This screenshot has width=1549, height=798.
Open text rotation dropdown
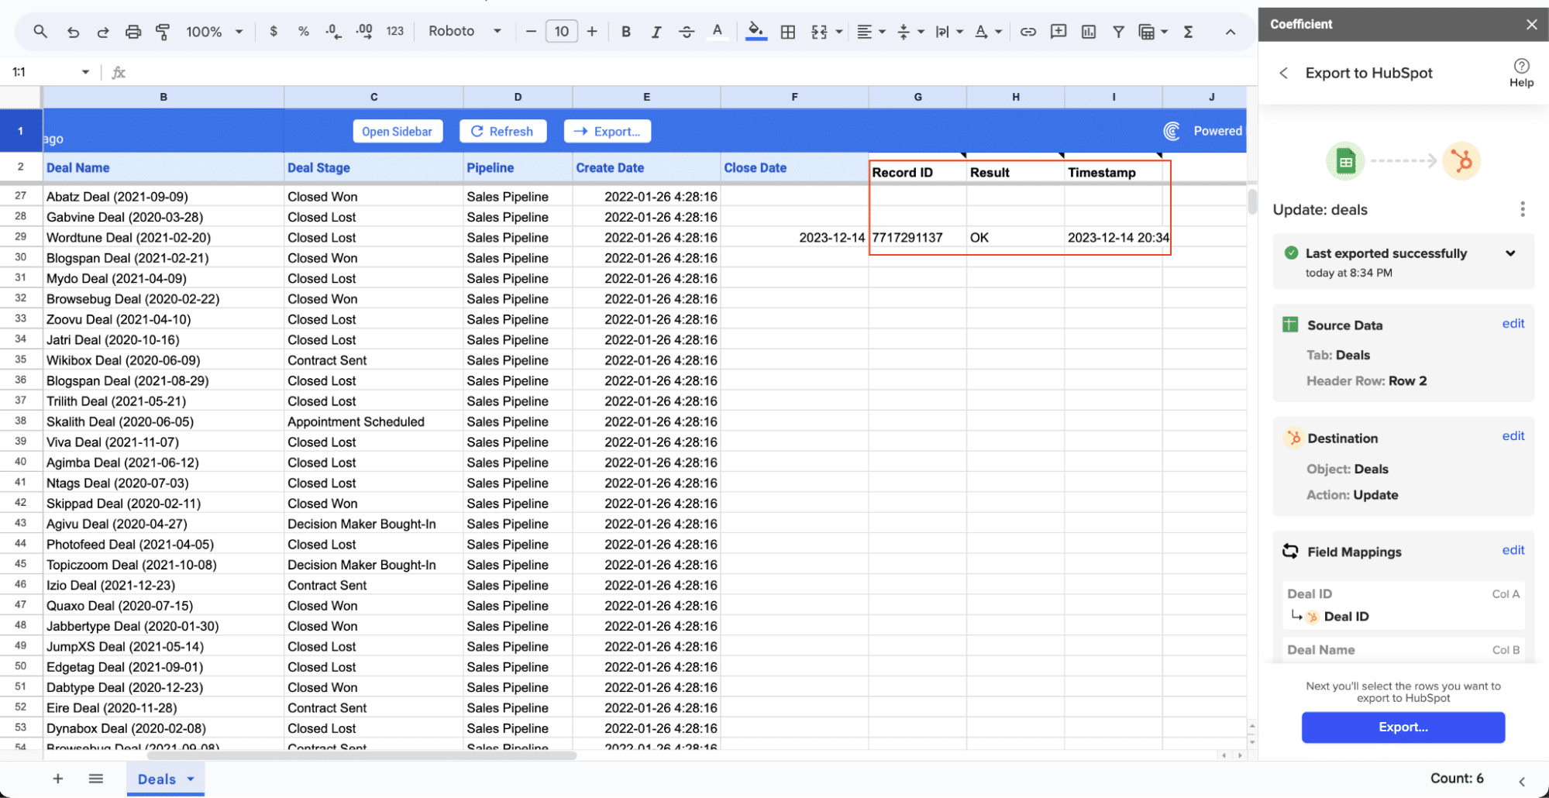click(998, 32)
